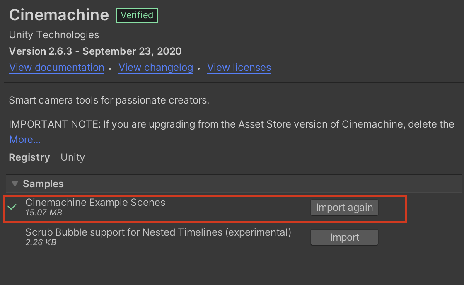Expand the description with More...
This screenshot has width=464, height=285.
(x=25, y=140)
